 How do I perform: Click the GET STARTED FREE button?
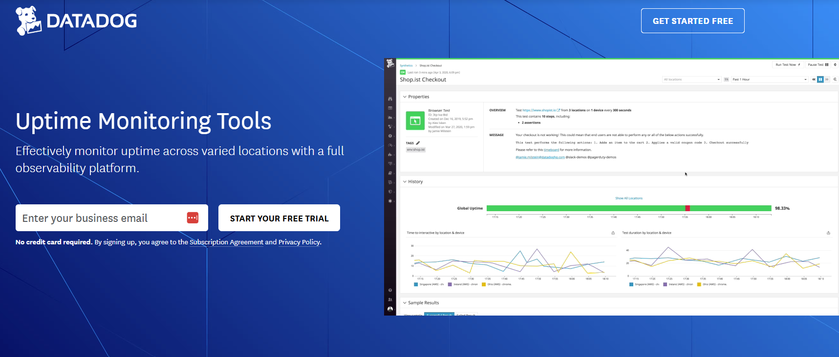(692, 21)
